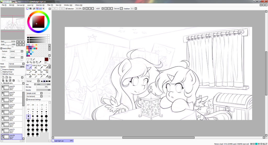This screenshot has width=268, height=145.
Task: Hide Layer25 using its eye icon
Action: click(3, 87)
